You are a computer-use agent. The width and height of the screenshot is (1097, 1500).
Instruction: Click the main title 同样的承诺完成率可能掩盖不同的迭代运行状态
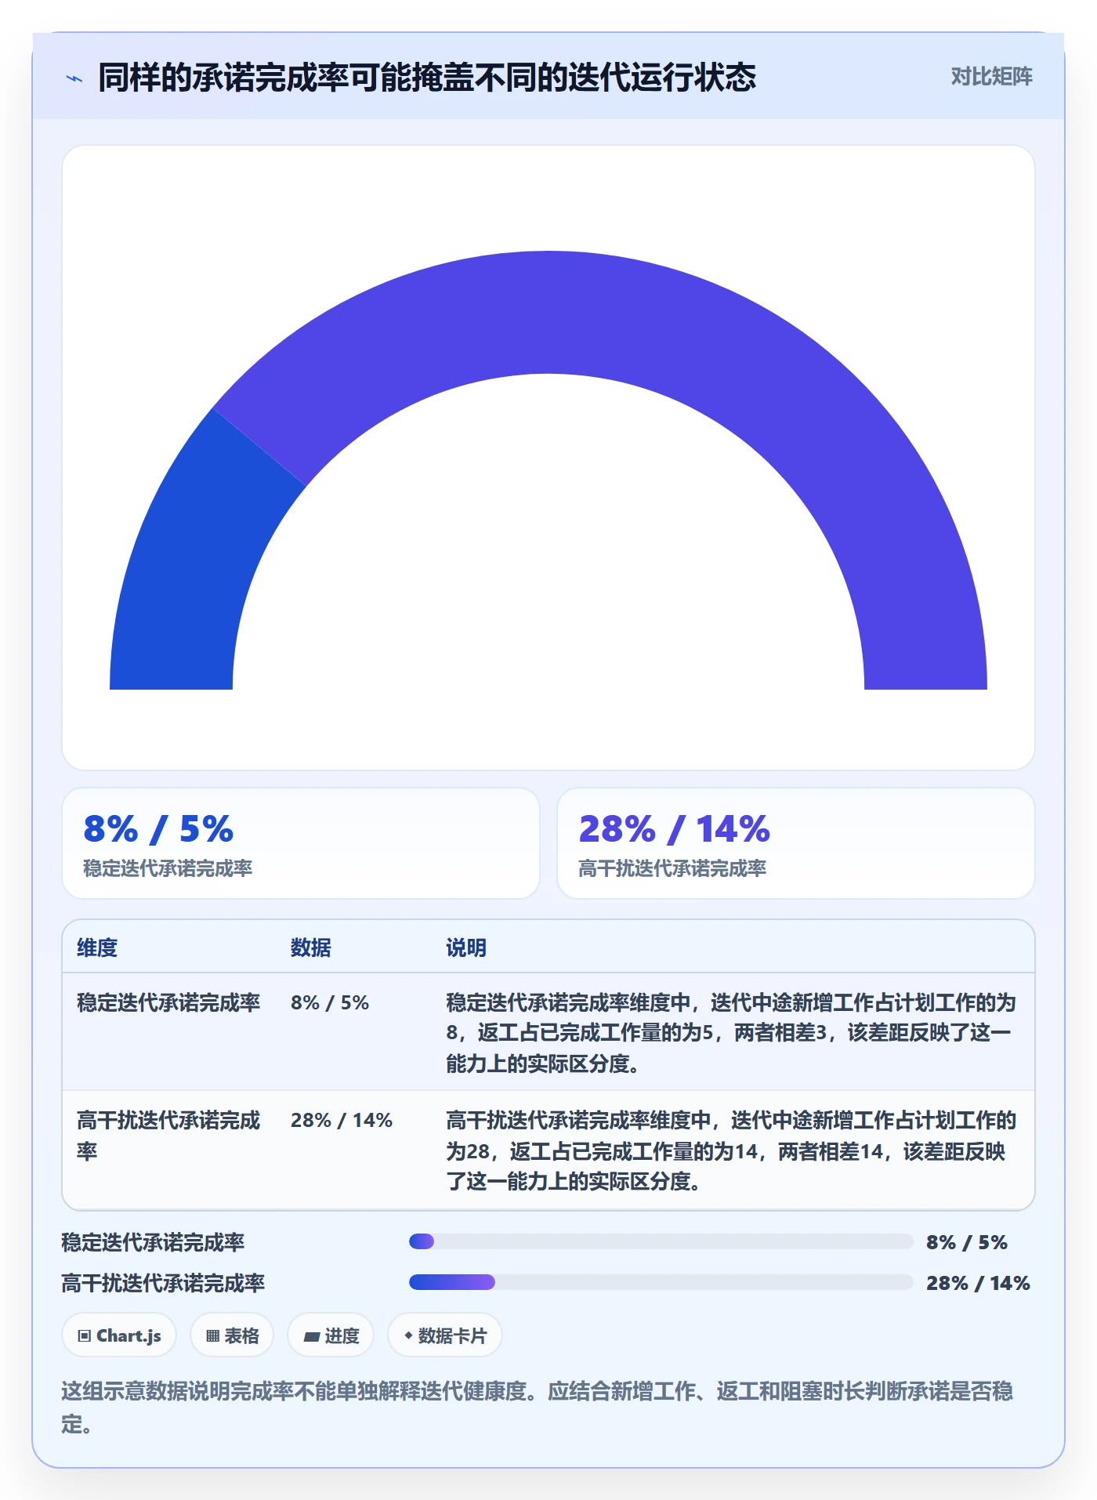[x=427, y=78]
